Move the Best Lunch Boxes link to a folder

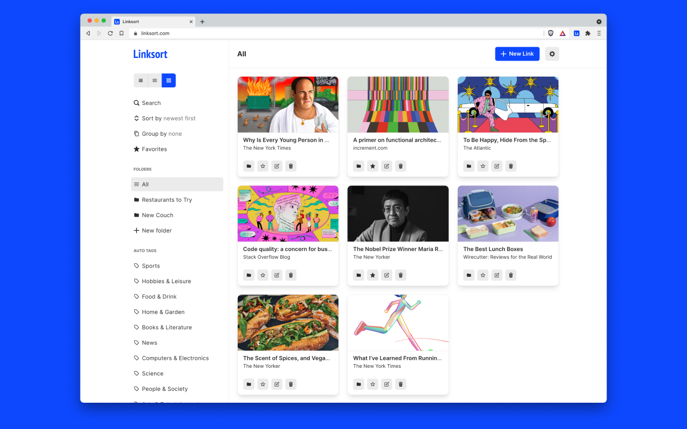tap(469, 275)
